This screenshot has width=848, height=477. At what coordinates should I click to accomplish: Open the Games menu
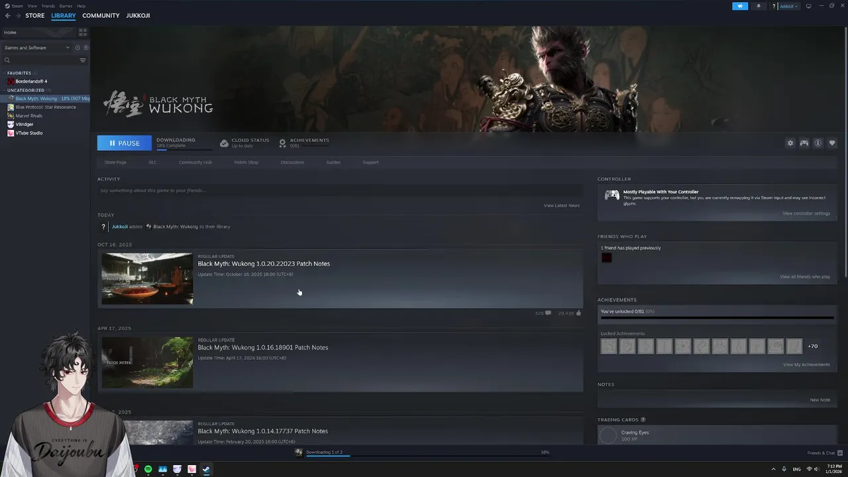pos(66,6)
